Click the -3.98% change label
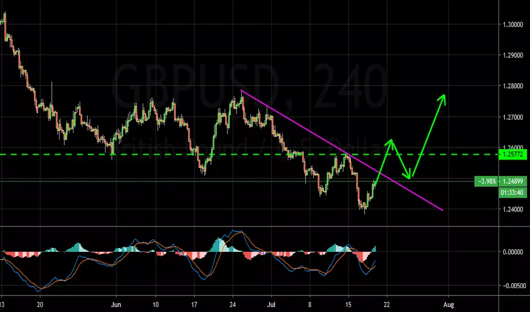The height and width of the screenshot is (312, 530). pyautogui.click(x=486, y=181)
